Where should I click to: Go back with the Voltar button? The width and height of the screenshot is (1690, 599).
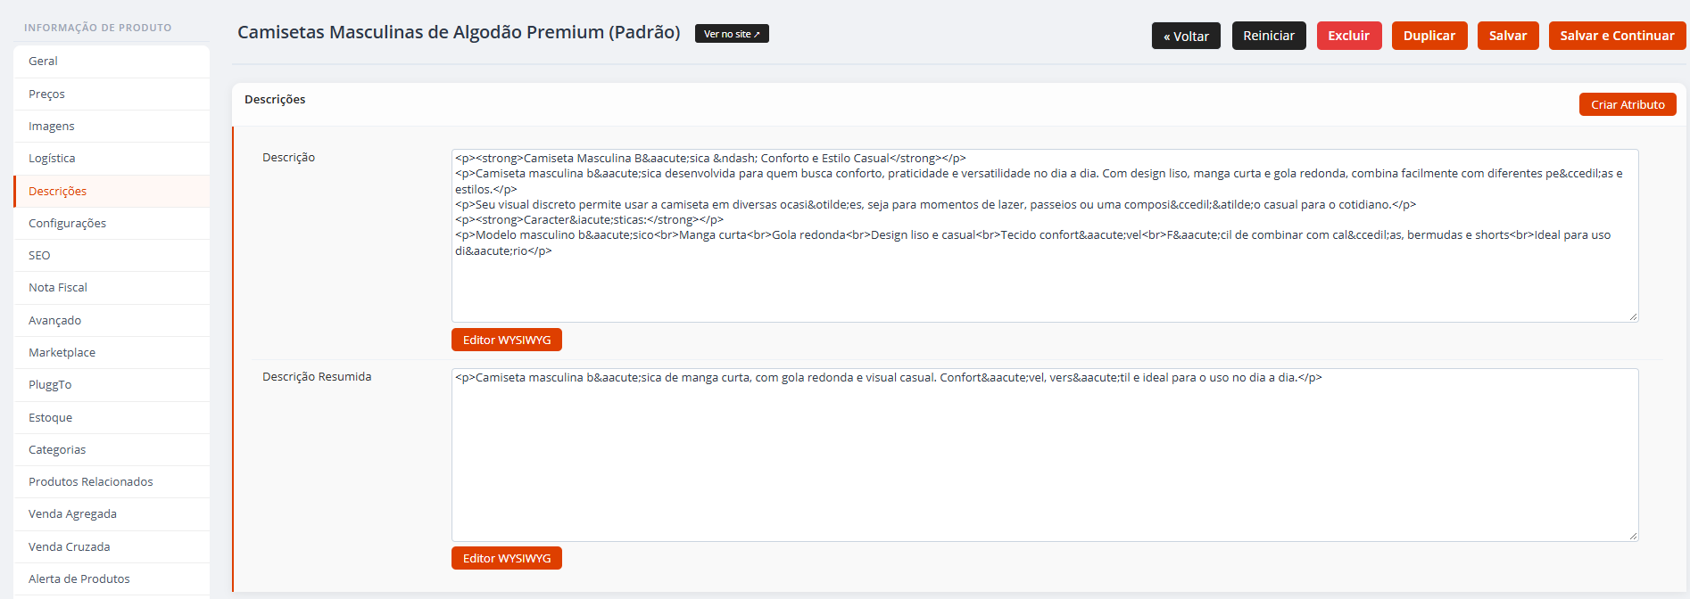1186,36
